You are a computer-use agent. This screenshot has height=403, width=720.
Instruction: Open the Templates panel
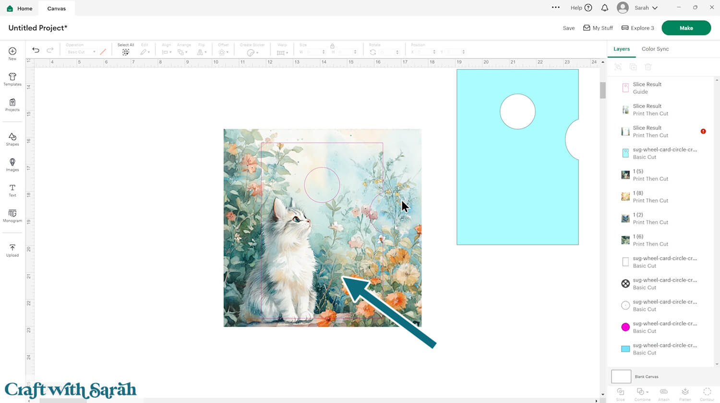[x=12, y=79]
